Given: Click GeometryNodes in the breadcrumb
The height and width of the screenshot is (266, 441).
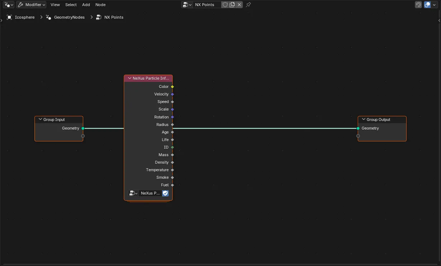Looking at the screenshot, I should (69, 17).
